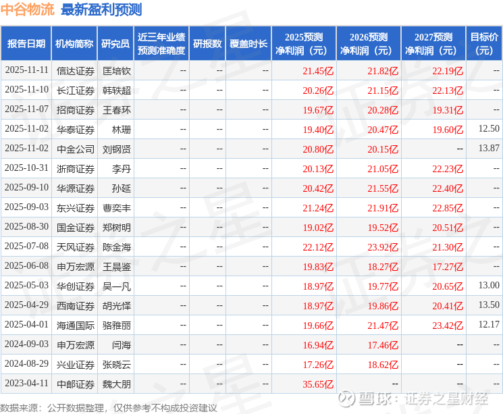
Task: Click the 目标价(元) header
Action: click(484, 44)
